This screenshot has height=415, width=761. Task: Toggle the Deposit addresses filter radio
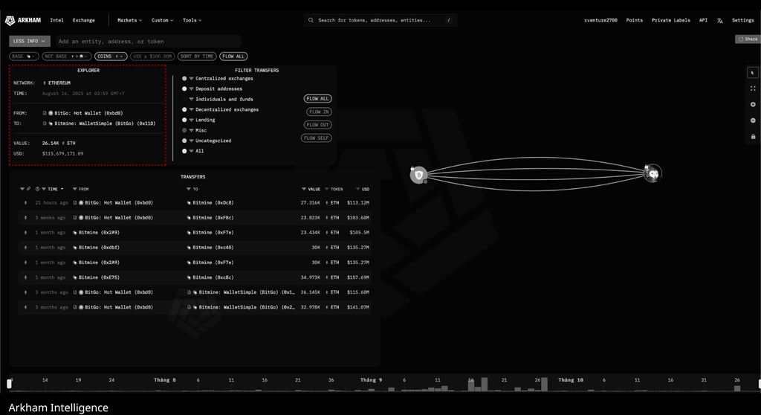coord(184,89)
